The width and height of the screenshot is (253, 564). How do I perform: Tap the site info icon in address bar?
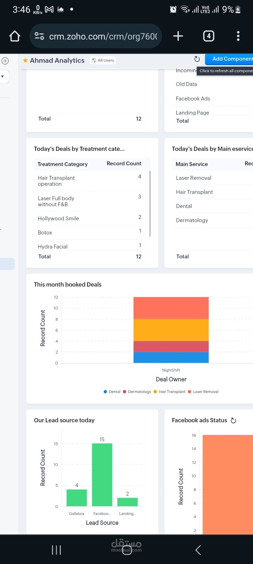click(39, 36)
